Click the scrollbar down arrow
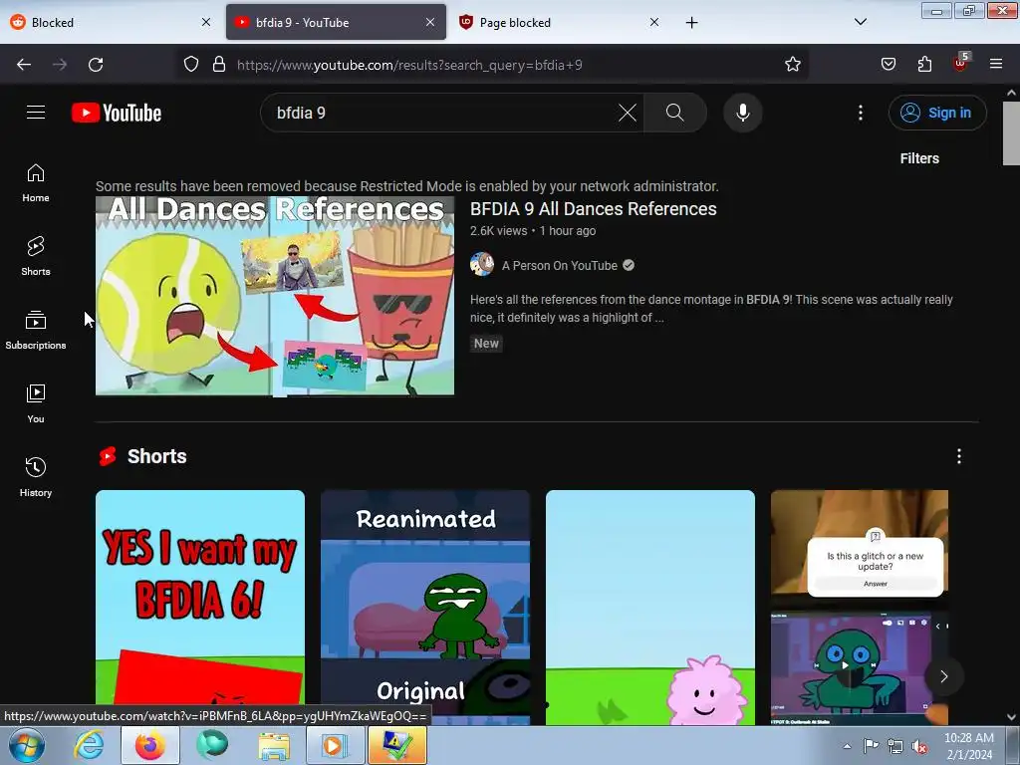 click(1011, 717)
